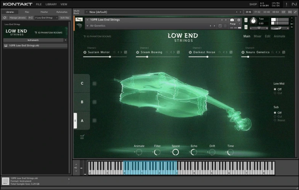The width and height of the screenshot is (299, 190).
Task: Click the wrench edit icon for the instrument
Action: coord(79,19)
